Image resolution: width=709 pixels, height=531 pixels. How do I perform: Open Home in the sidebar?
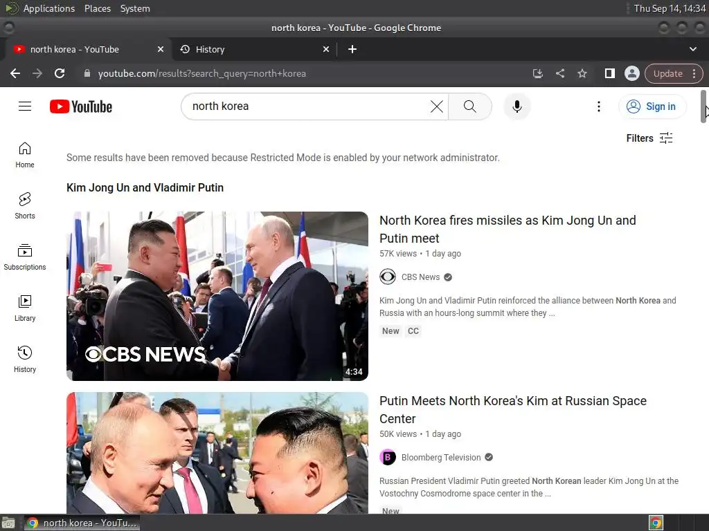[x=25, y=155]
